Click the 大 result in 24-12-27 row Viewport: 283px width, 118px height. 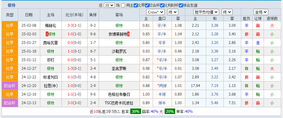(272, 69)
